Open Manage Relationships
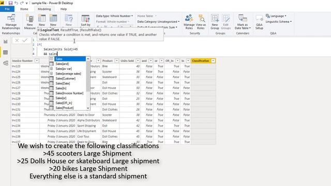 click(11, 22)
